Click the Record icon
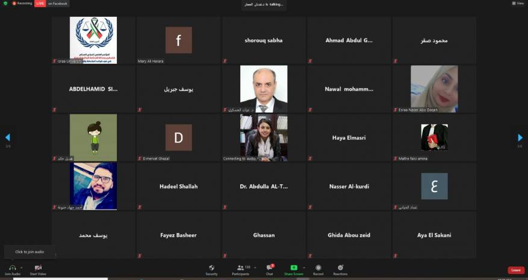This screenshot has height=280, width=528. click(318, 267)
